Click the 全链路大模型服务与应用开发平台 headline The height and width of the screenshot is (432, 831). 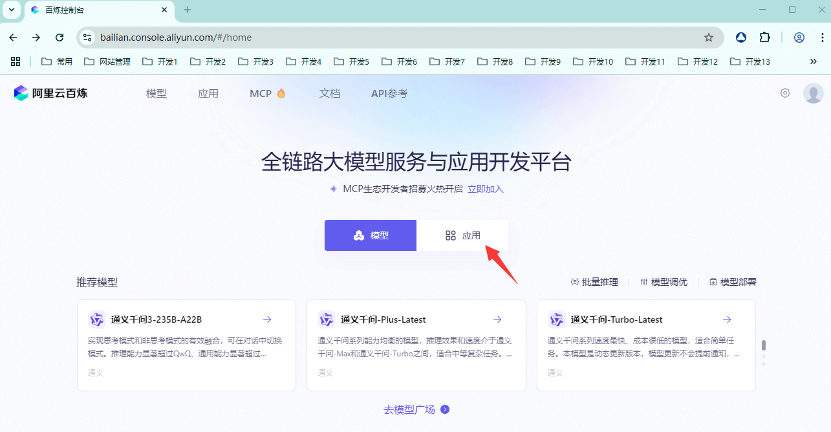[416, 162]
